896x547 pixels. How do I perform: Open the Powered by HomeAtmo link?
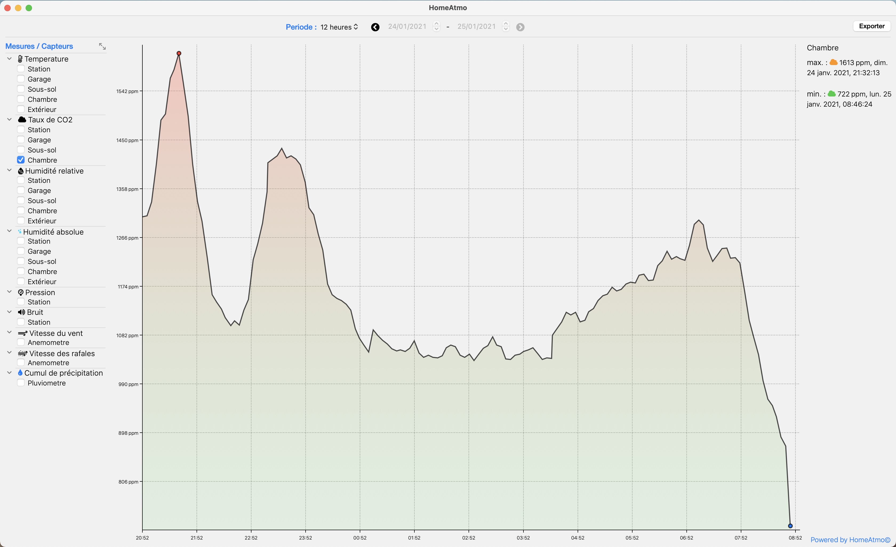850,540
